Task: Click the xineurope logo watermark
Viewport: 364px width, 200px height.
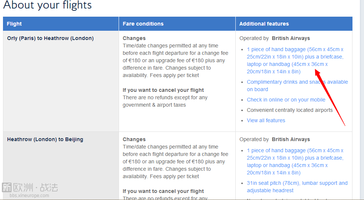Action: tap(30, 187)
